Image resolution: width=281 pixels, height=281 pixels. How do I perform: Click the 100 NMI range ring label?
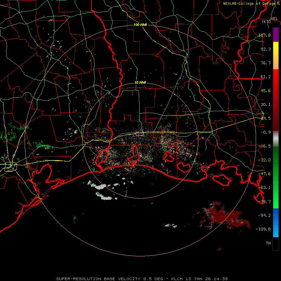[x=140, y=25]
